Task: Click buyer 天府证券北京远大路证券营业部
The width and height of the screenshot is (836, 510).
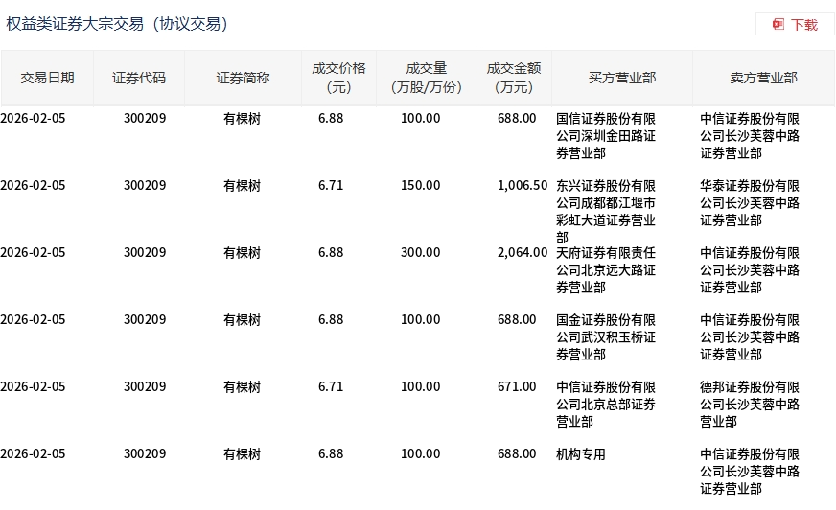Action: 606,270
